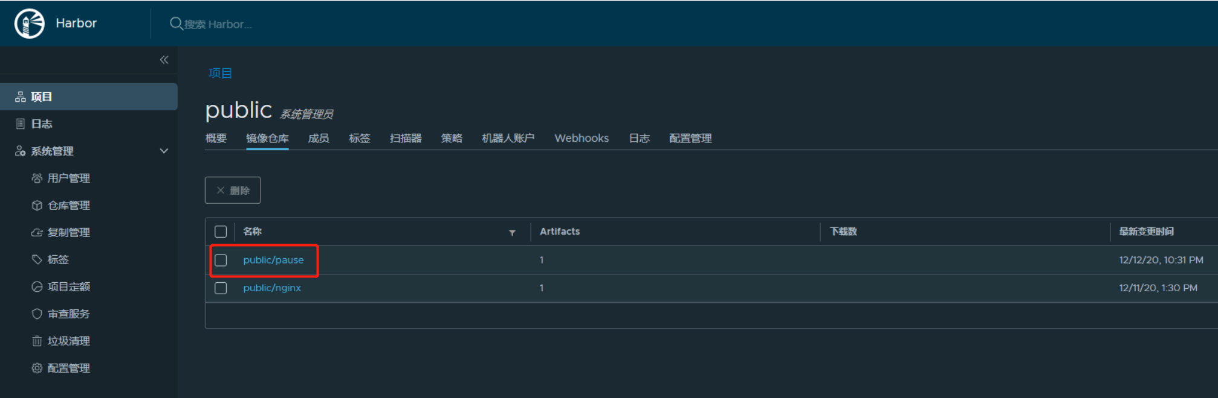Open the public/nginx repository link

272,288
